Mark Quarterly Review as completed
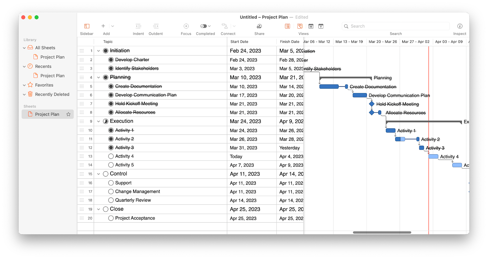The image size is (488, 259). [111, 200]
